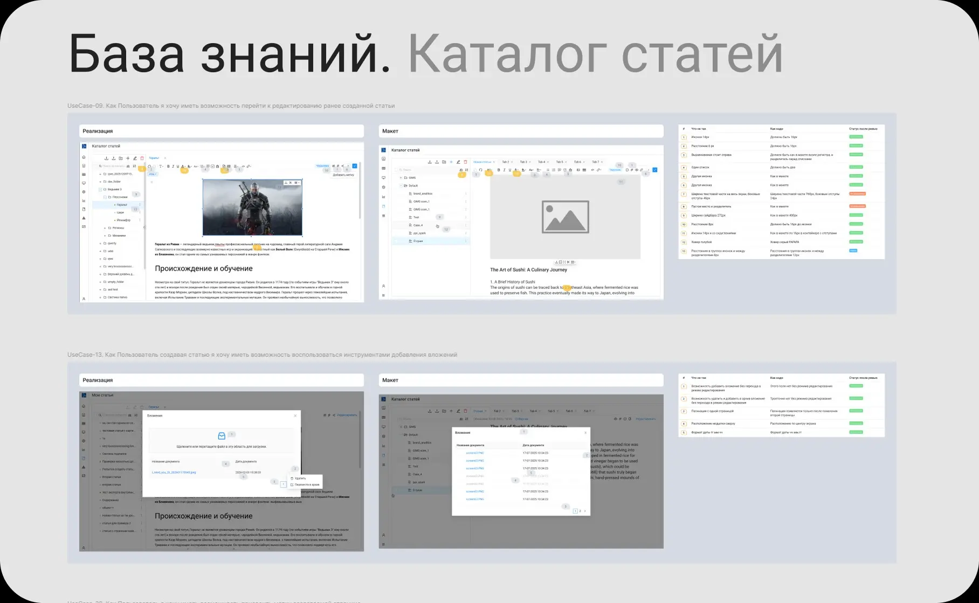This screenshot has height=603, width=979.
Task: Toggle Italic in UseCase-09 Реализация editor toolbar
Action: 173,166
